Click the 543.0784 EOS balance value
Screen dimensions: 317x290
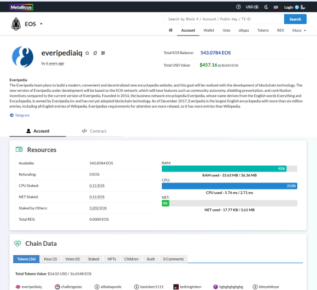215,53
